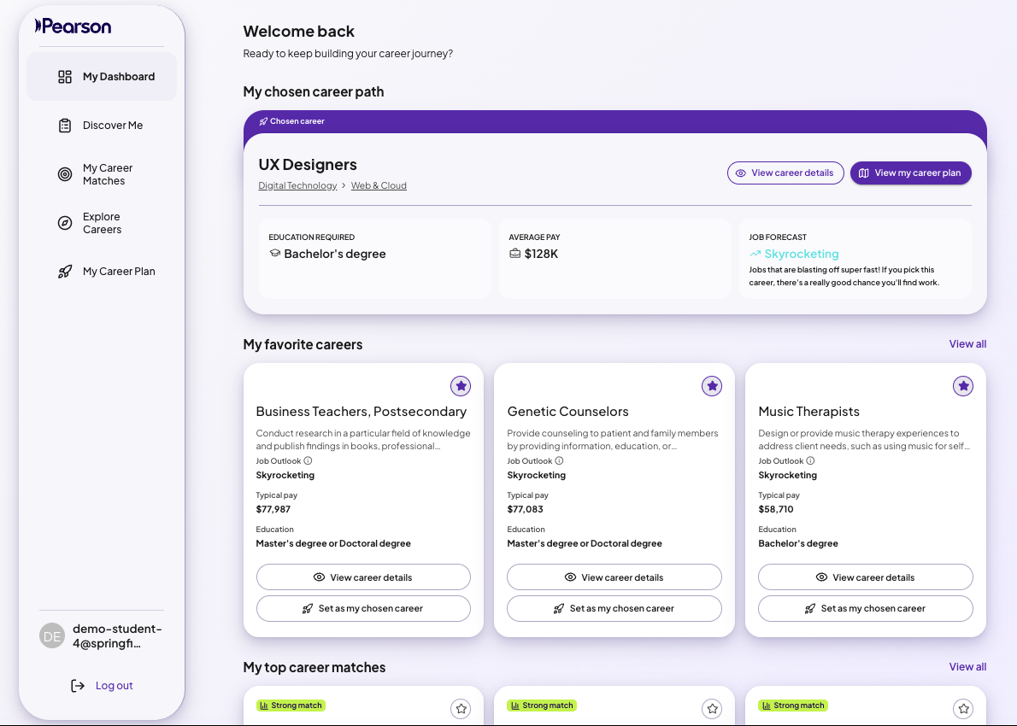Open Explore Careers in sidebar
The height and width of the screenshot is (726, 1017).
(x=102, y=223)
